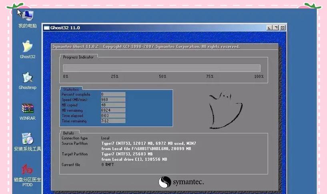Click the rightmost Ghost32 title bar button
This screenshot has height=194, width=327.
coord(282,28)
